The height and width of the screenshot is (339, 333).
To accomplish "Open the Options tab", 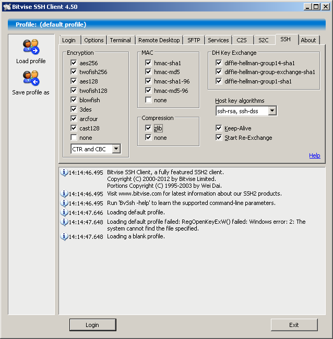I will click(94, 40).
